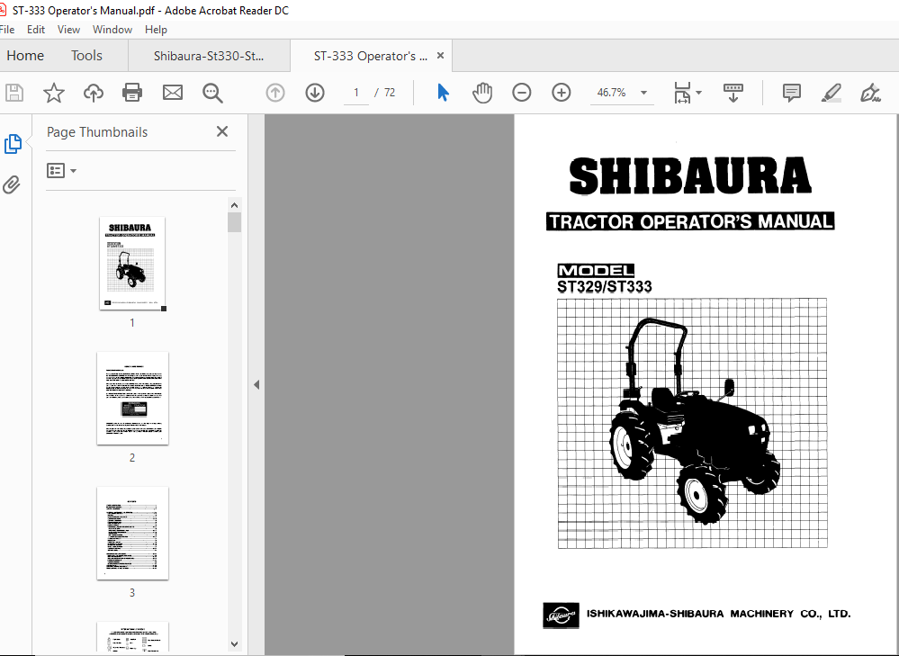Open the View menu
This screenshot has width=899, height=656.
click(x=68, y=29)
